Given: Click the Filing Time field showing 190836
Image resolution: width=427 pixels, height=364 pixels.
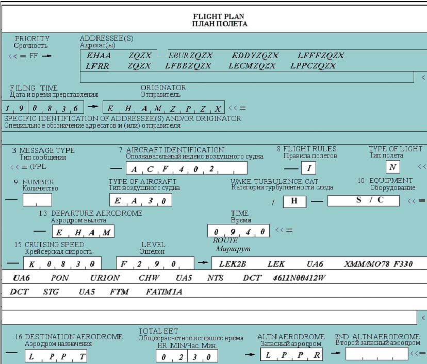Looking at the screenshot, I should pos(42,108).
